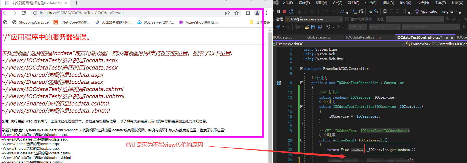This screenshot has width=467, height=163.
Task: Click the IOCdataTest/IOCdataResult comment text
Action: coord(385,131)
